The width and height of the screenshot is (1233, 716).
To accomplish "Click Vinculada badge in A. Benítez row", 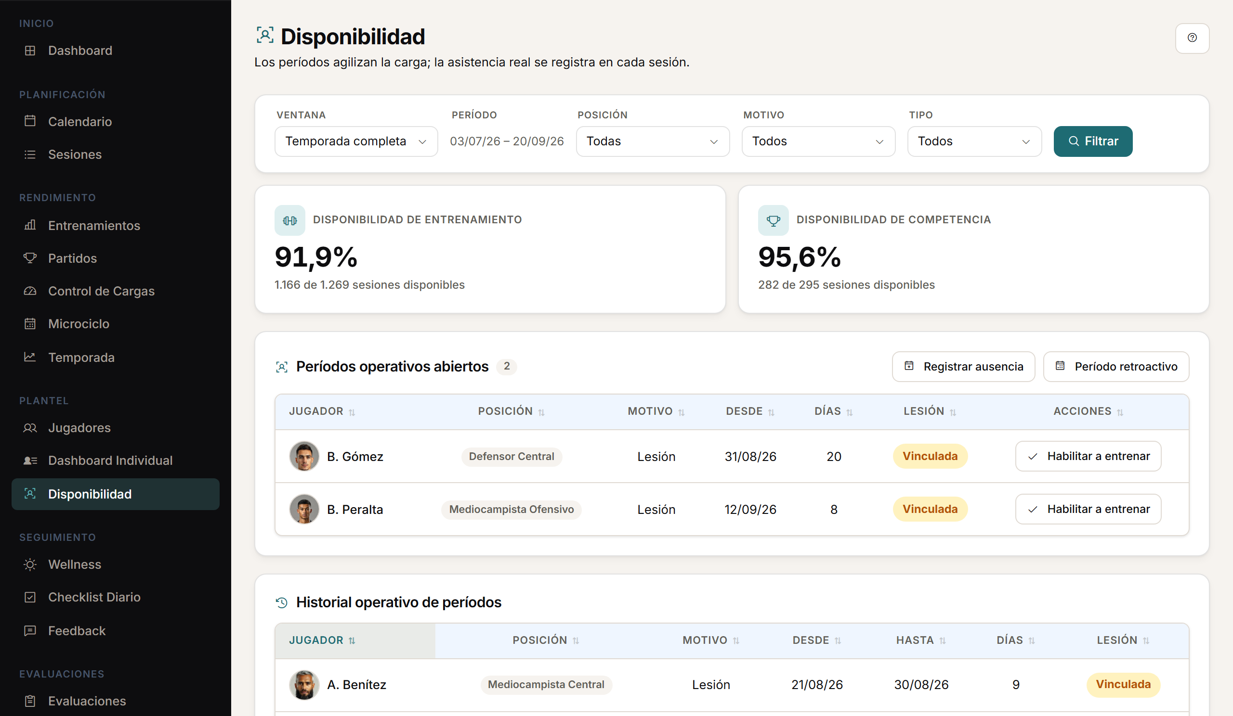I will point(1123,684).
